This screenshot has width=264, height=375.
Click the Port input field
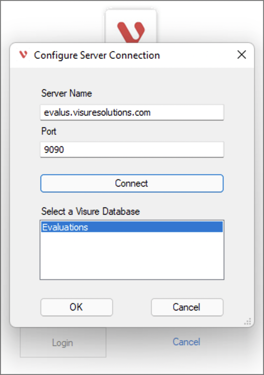click(x=132, y=150)
